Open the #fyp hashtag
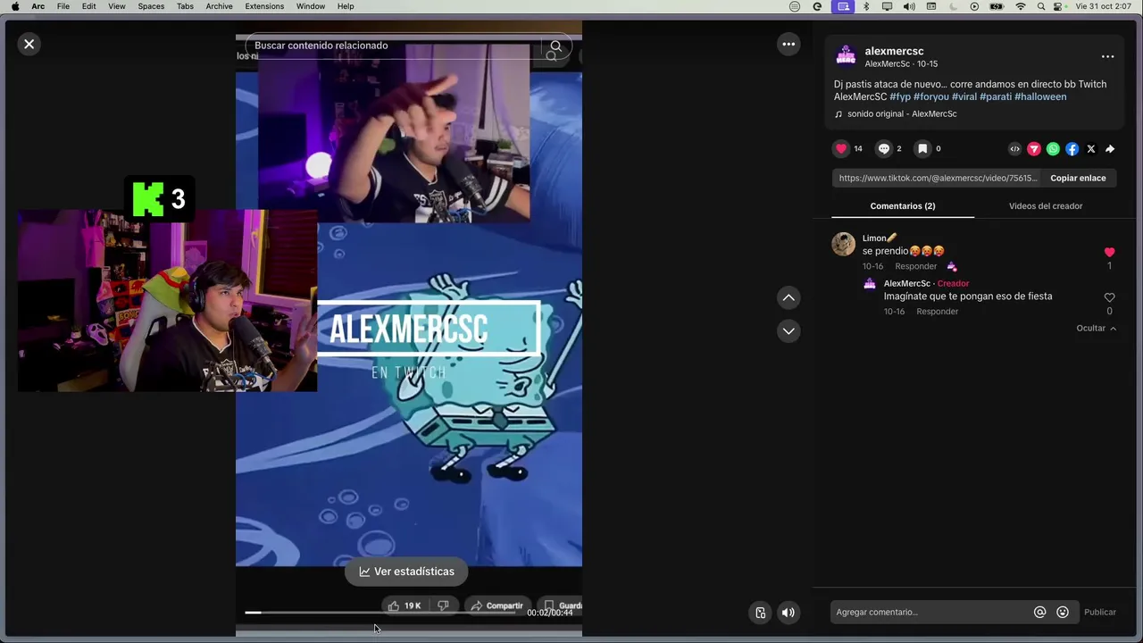 coord(900,96)
